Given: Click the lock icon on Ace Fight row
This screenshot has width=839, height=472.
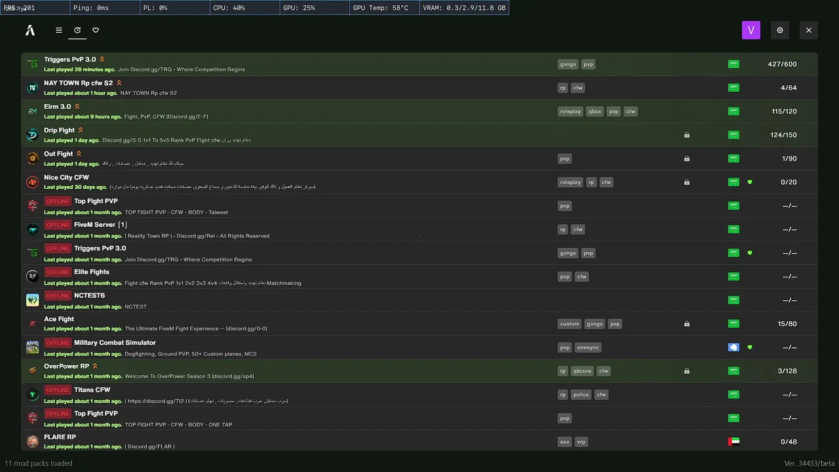Looking at the screenshot, I should pyautogui.click(x=687, y=324).
